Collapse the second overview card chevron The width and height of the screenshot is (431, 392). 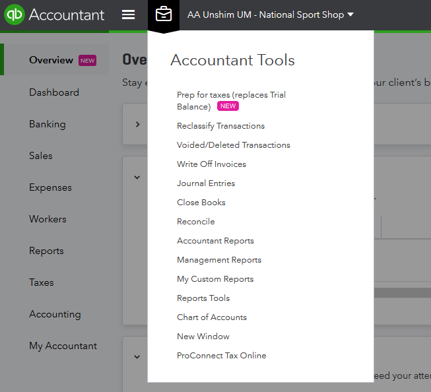(137, 178)
